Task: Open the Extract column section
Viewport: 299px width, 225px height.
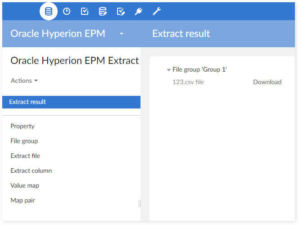Action: pos(31,171)
